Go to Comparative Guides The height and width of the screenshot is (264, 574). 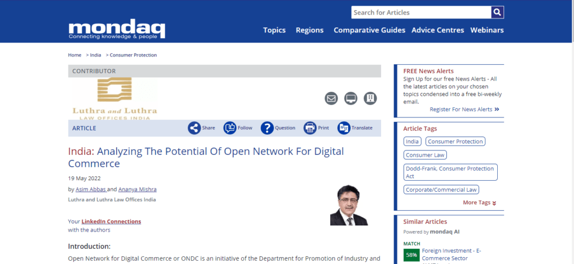pyautogui.click(x=369, y=30)
